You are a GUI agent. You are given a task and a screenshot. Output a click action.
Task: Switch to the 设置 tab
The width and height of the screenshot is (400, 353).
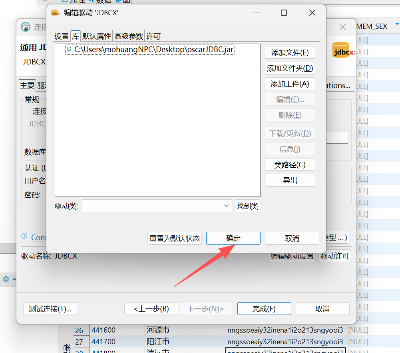(62, 36)
